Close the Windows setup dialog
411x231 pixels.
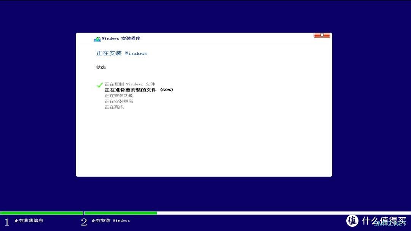[322, 35]
